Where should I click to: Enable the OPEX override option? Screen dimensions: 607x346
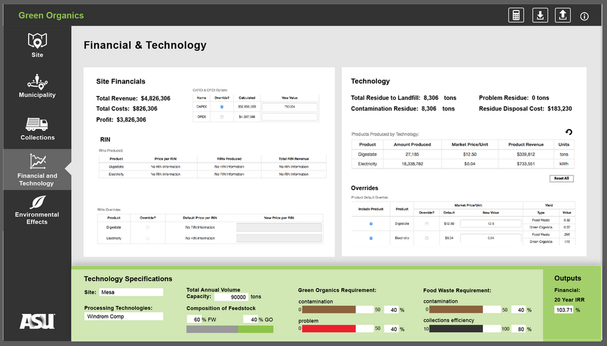coord(222,117)
